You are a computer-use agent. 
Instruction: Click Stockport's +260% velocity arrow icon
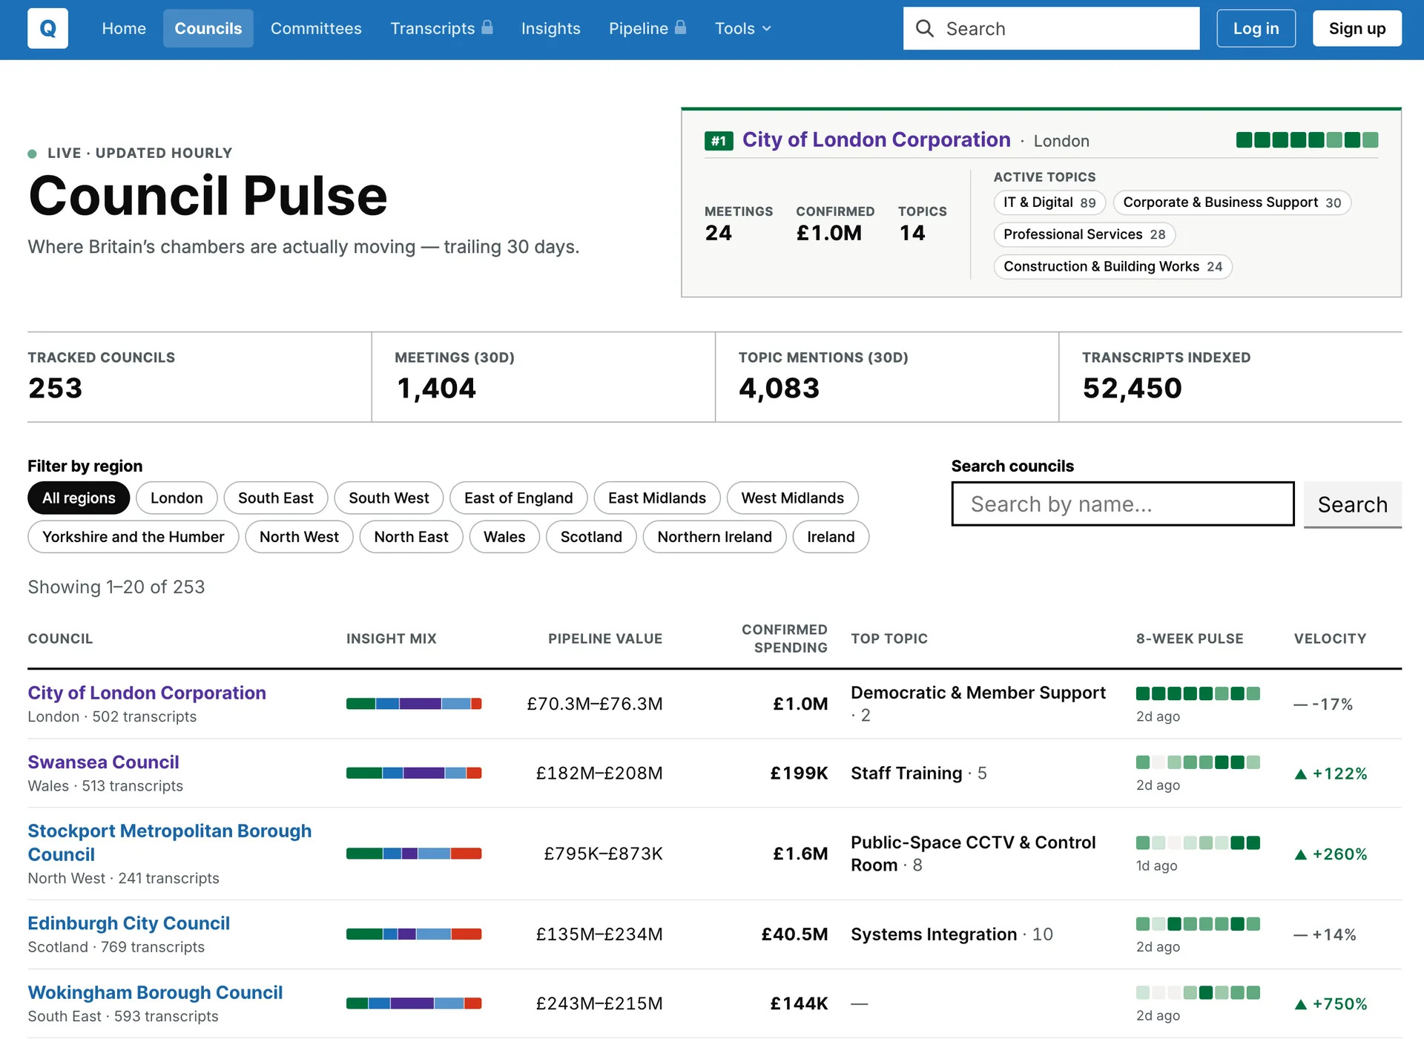(1300, 854)
